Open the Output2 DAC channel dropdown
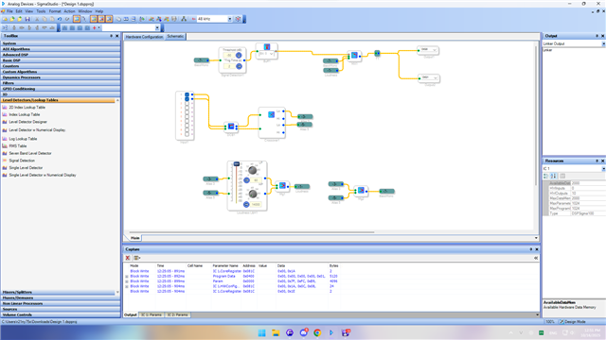This screenshot has height=340, width=606. pos(436,77)
